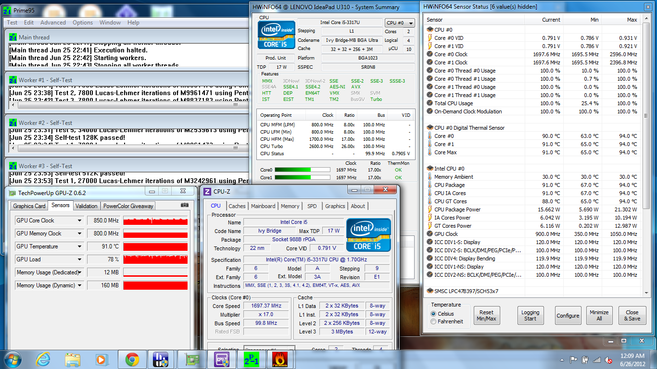The height and width of the screenshot is (369, 657).
Task: Expand the CPU #0 selector dropdown
Action: coord(400,23)
